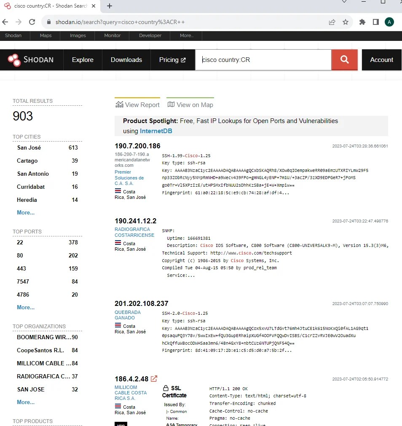Screen dimensions: 402x426
Task: Follow the InternetDB link
Action: click(x=156, y=131)
